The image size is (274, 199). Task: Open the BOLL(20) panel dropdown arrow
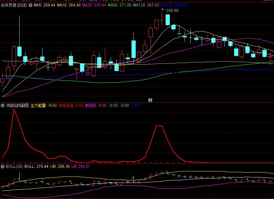pyautogui.click(x=3, y=167)
